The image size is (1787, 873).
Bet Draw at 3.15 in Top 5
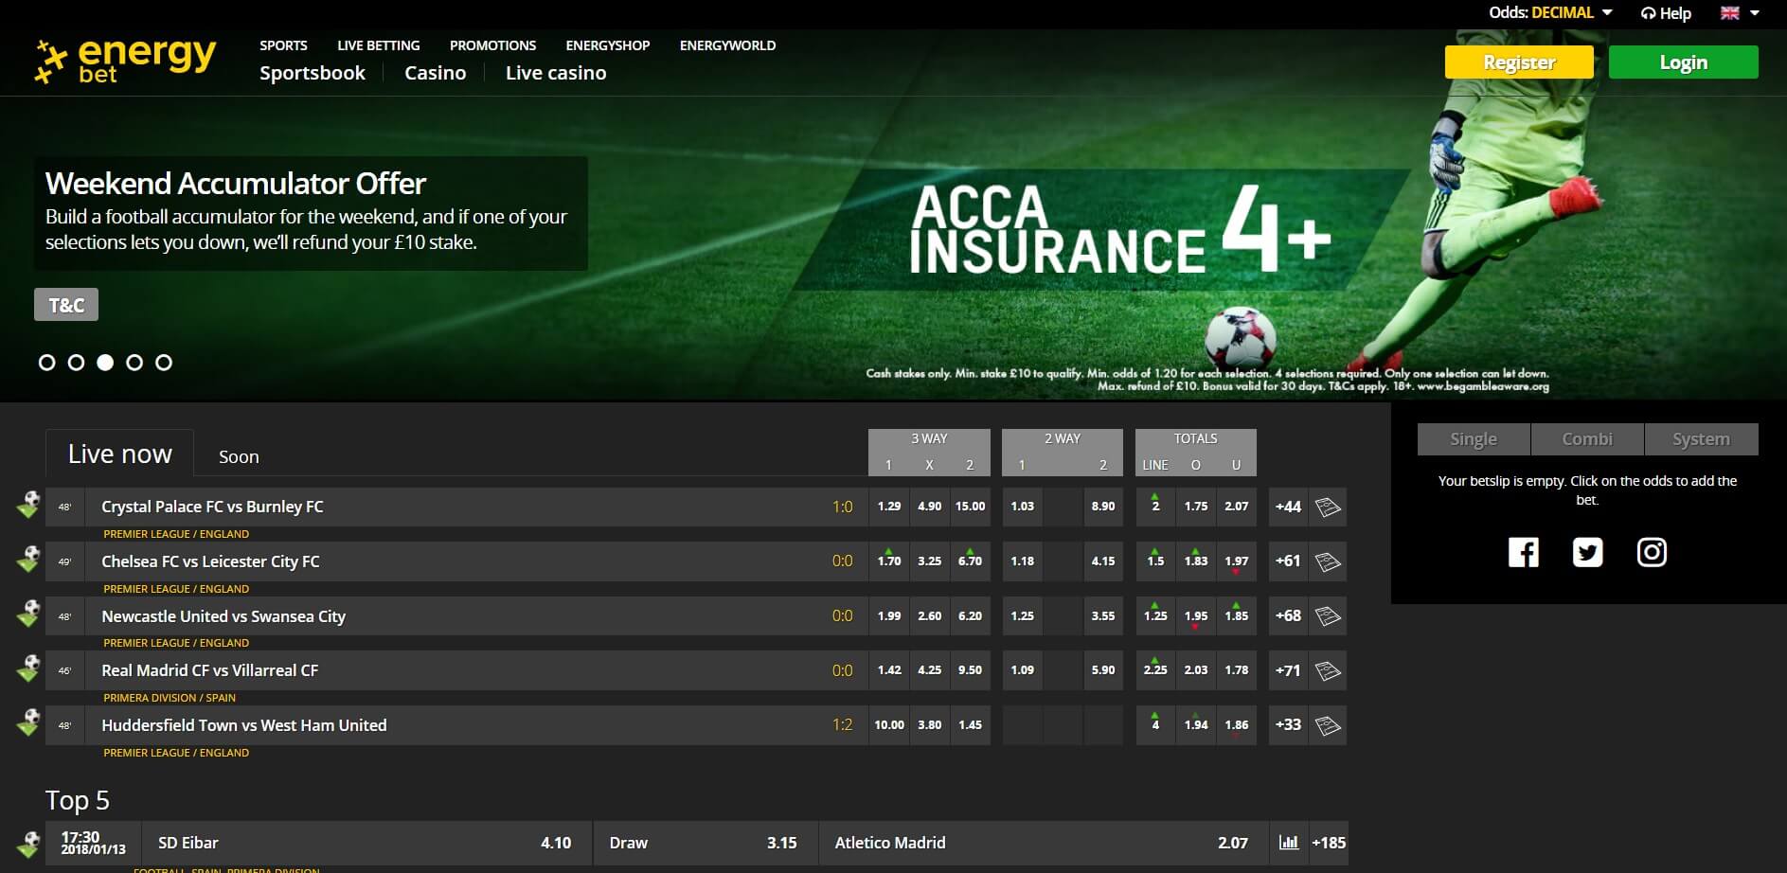705,843
